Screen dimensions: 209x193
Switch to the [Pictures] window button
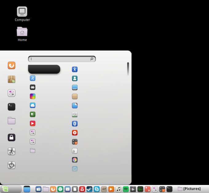click(189, 189)
